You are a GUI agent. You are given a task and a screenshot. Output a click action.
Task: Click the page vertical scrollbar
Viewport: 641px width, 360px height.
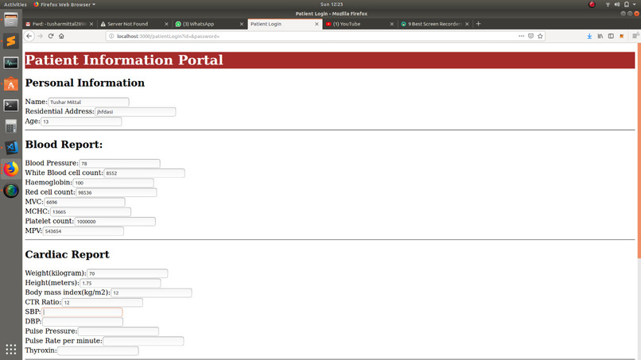click(x=639, y=151)
